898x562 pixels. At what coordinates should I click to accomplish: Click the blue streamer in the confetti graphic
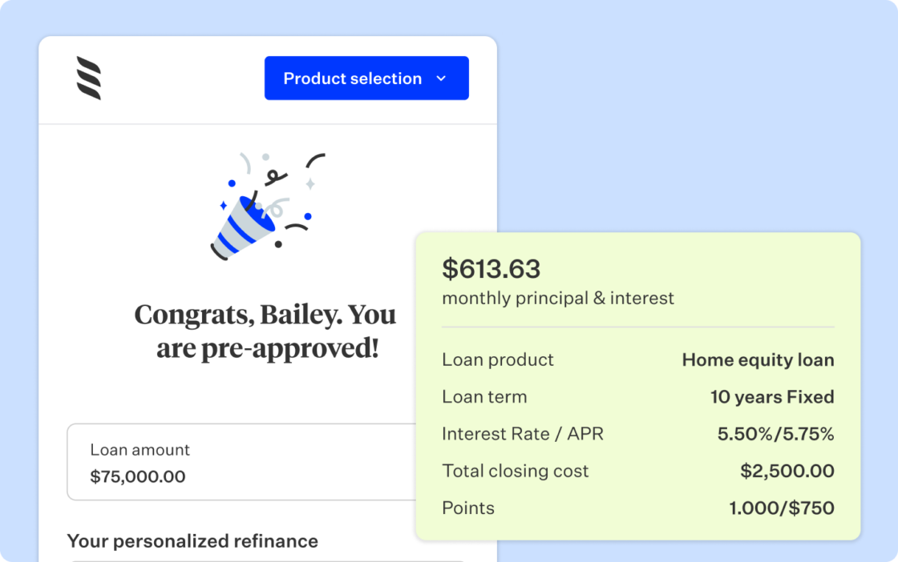tap(241, 228)
